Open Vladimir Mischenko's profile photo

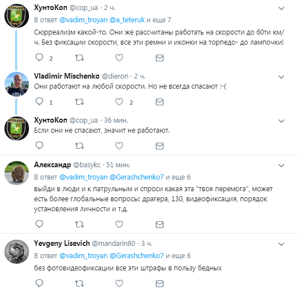17,84
